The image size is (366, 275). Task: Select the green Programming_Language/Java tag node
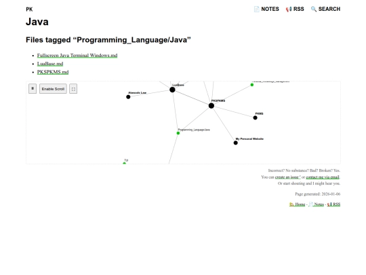(178, 133)
